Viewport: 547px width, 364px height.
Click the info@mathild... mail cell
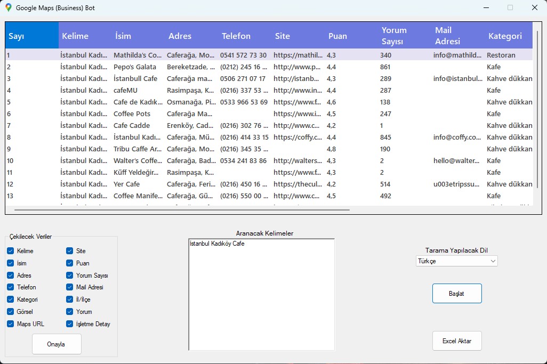tap(457, 55)
